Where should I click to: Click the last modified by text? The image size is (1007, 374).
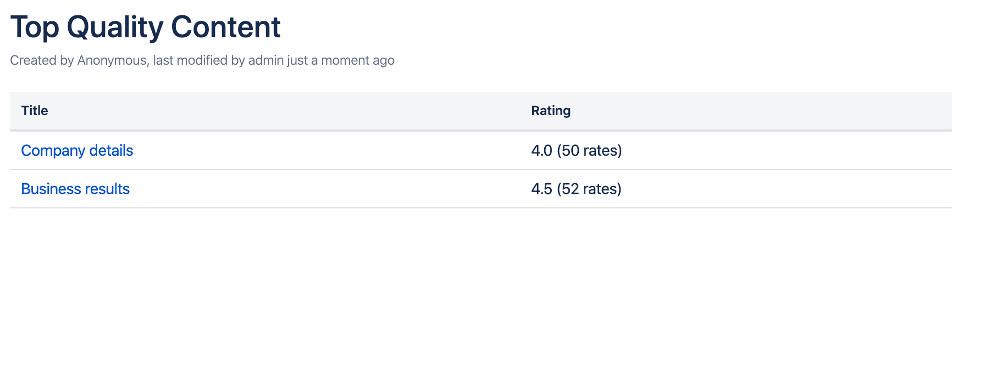click(x=199, y=60)
